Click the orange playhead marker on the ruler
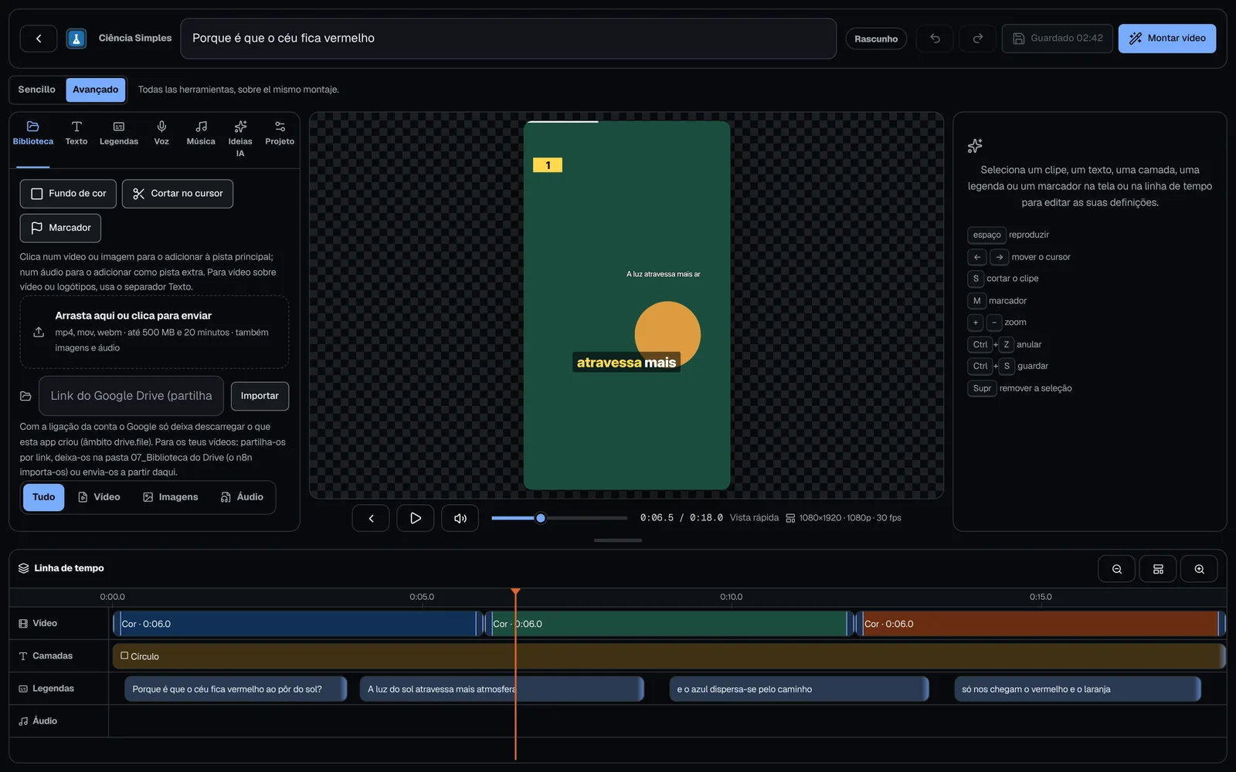This screenshot has width=1236, height=772. pos(515,592)
